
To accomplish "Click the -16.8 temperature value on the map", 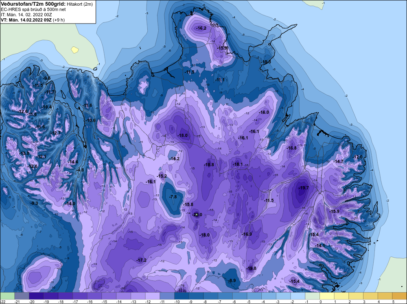I will point(291,148).
